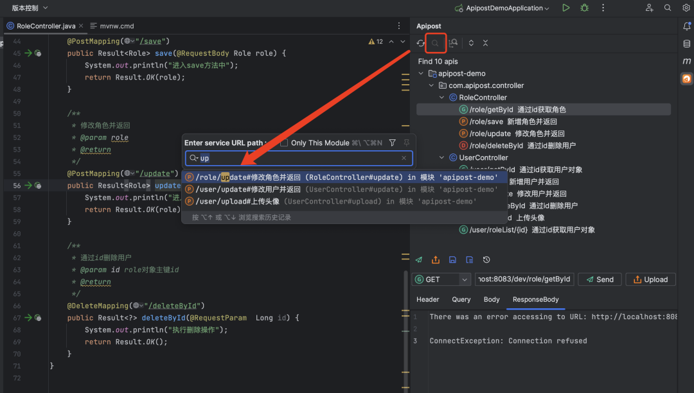The height and width of the screenshot is (393, 694).
Task: Click the save request floppy disk icon
Action: coord(452,260)
